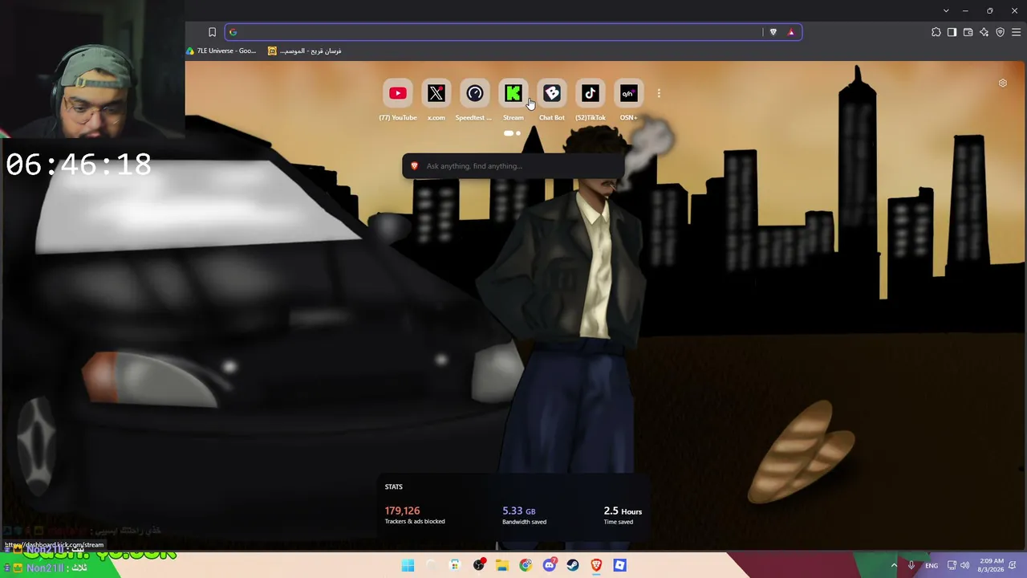Image resolution: width=1027 pixels, height=578 pixels.
Task: Toggle the browser sidebar panel
Action: (x=952, y=32)
